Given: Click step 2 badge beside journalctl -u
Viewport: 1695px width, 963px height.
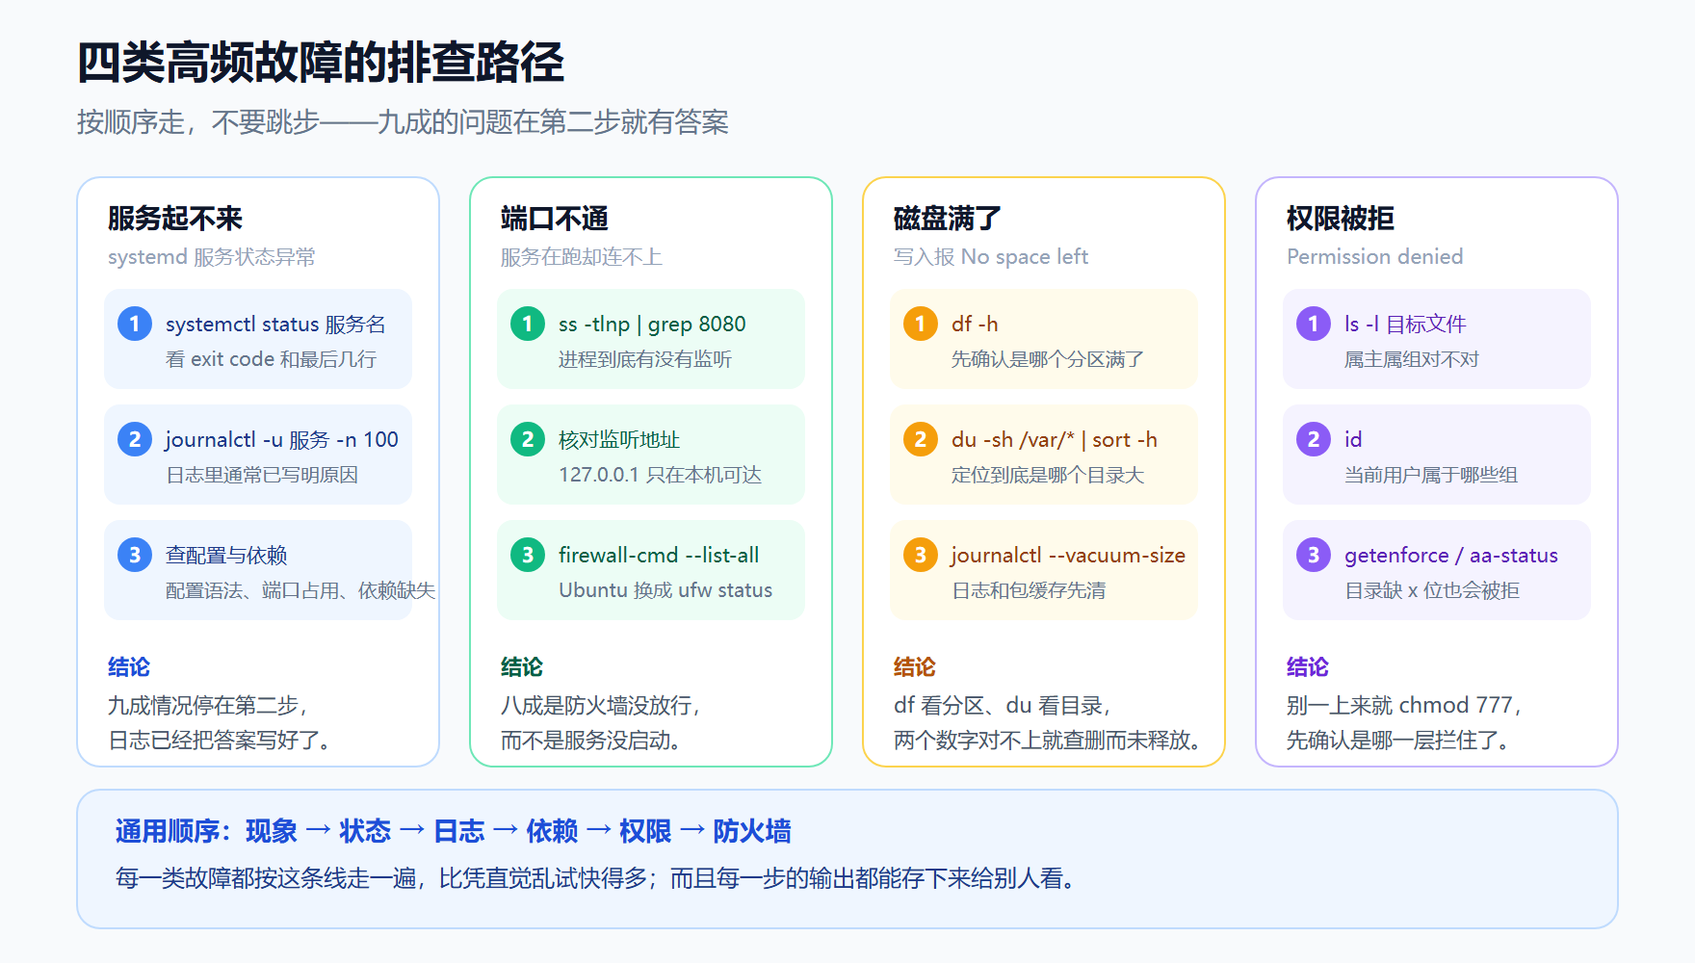Looking at the screenshot, I should pos(135,439).
